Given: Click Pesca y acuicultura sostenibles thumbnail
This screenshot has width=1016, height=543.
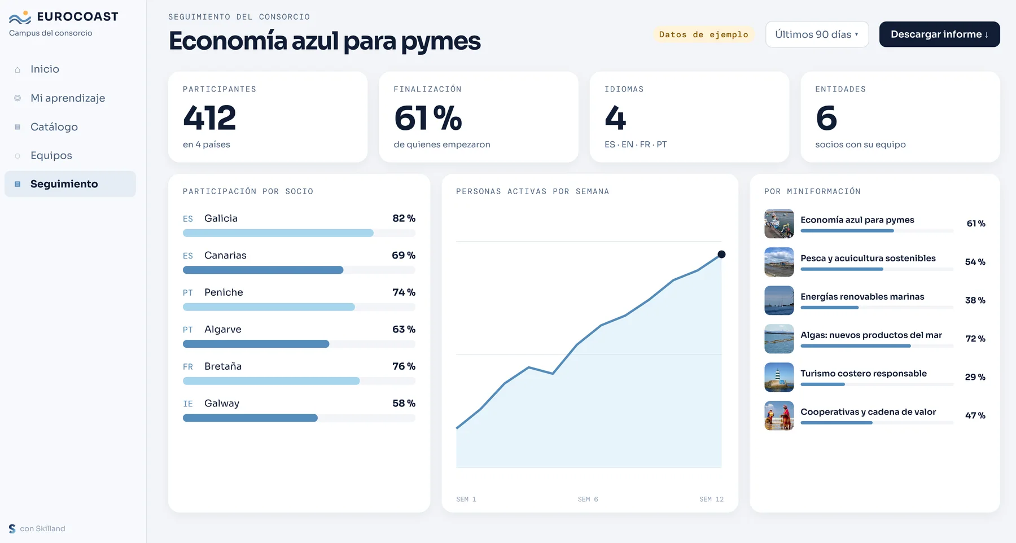Looking at the screenshot, I should (779, 262).
